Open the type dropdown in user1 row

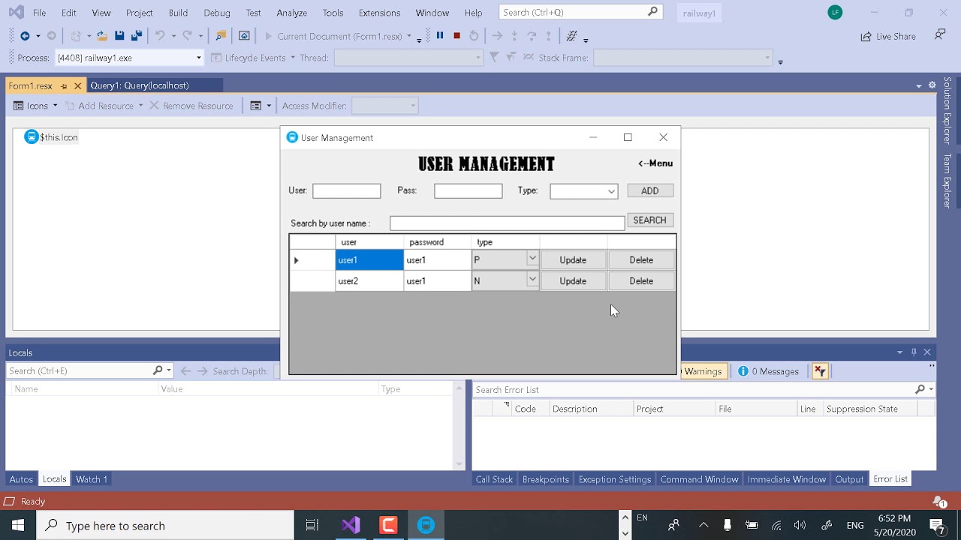click(532, 259)
